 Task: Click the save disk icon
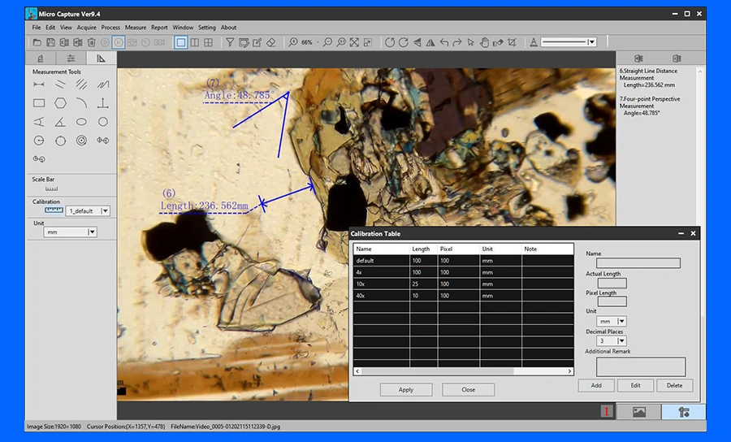(x=50, y=42)
